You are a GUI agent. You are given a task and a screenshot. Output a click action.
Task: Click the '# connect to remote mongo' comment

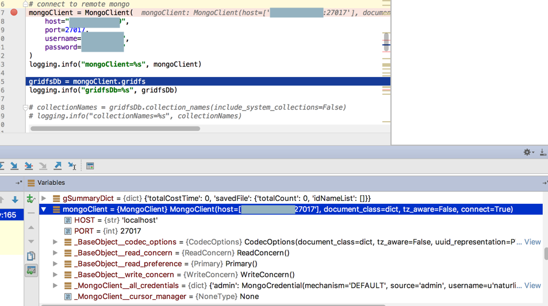(x=79, y=4)
